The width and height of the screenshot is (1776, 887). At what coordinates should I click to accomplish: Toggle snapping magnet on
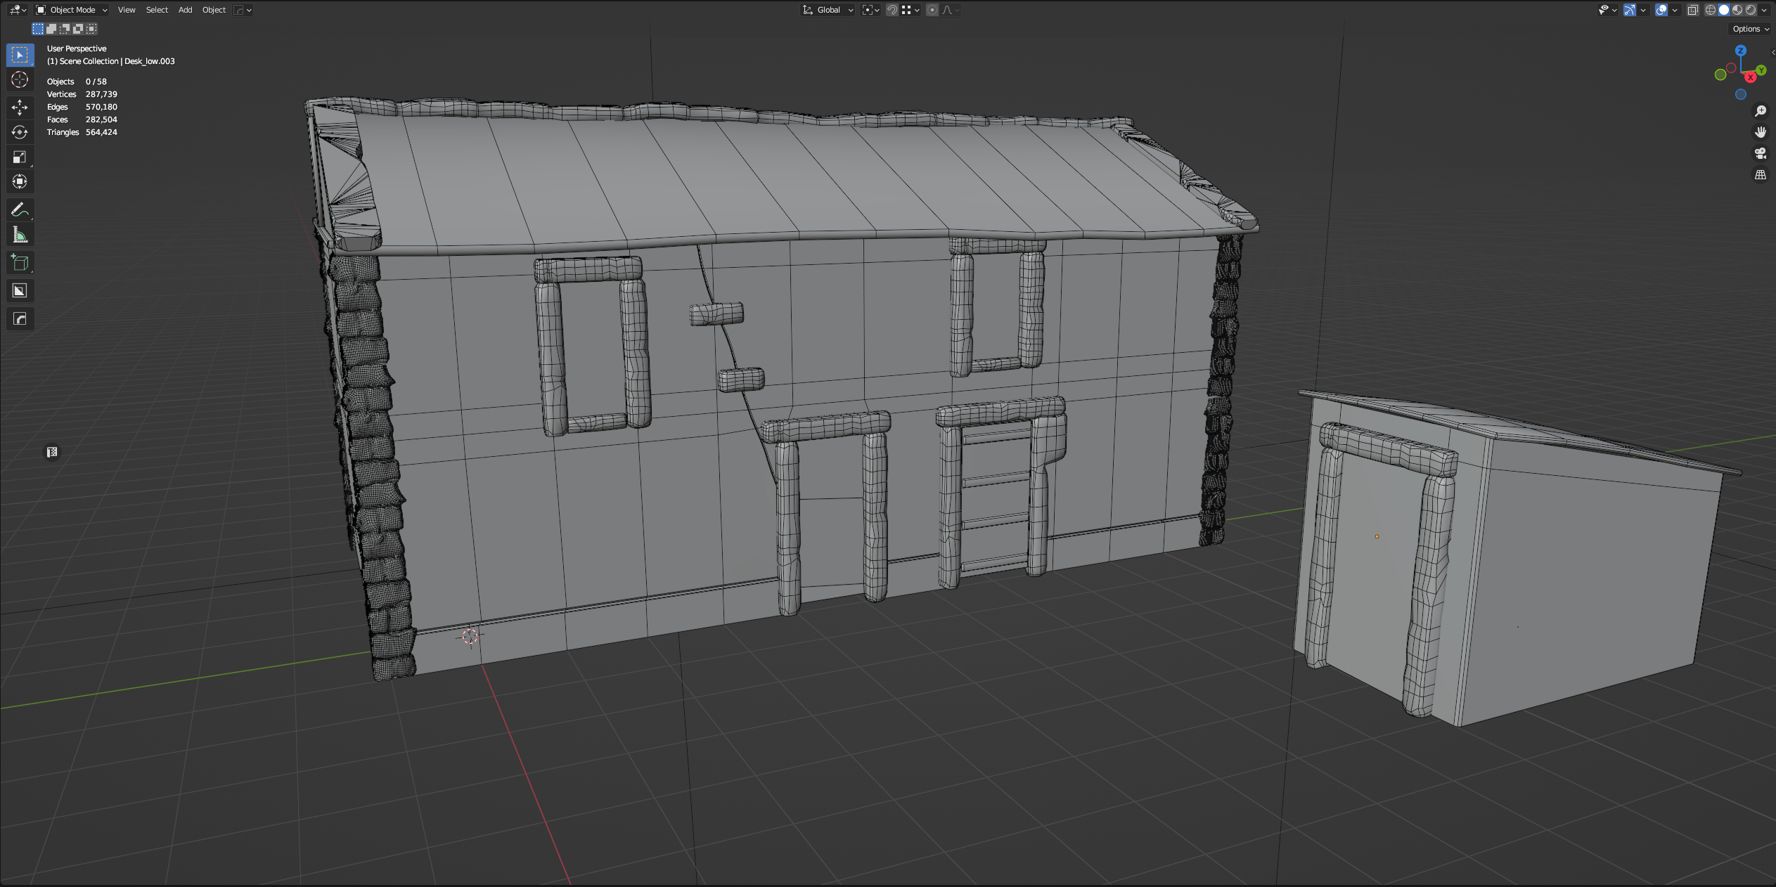pos(892,10)
